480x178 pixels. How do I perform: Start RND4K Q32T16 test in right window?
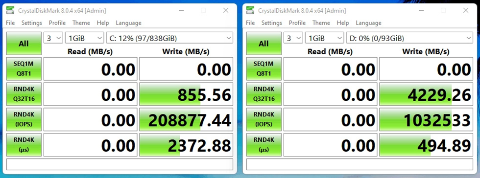tap(264, 94)
